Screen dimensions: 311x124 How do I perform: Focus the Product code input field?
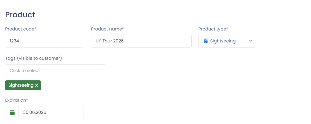pyautogui.click(x=44, y=41)
